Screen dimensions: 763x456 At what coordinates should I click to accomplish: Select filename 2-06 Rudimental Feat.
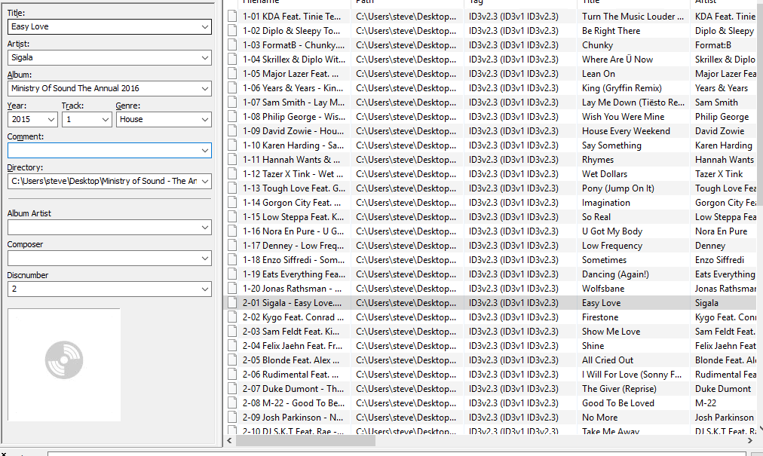(x=290, y=375)
